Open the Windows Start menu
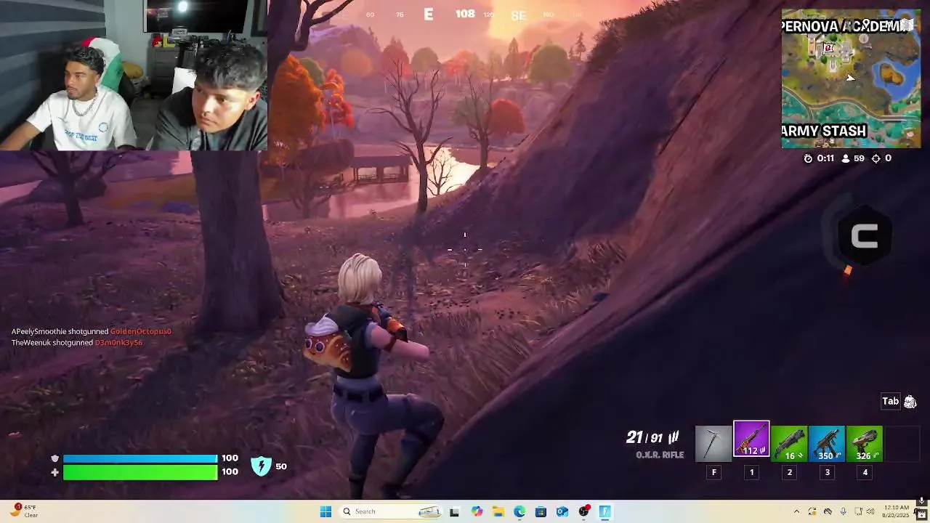 (x=325, y=511)
